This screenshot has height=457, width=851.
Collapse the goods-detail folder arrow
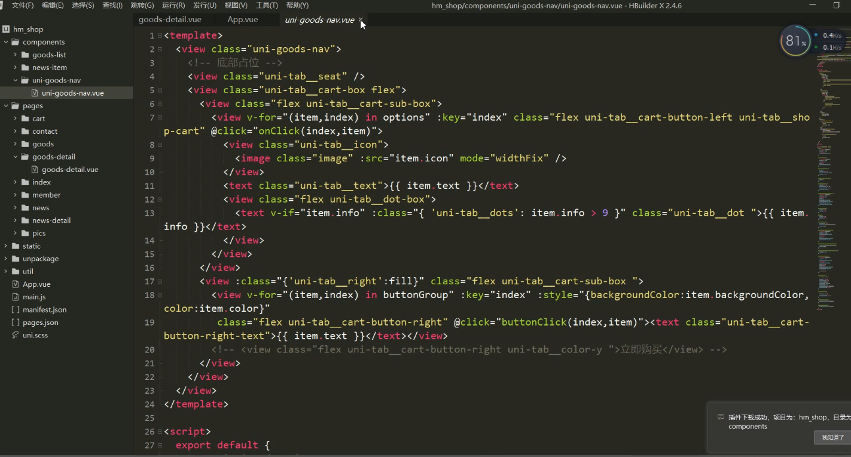(x=16, y=157)
